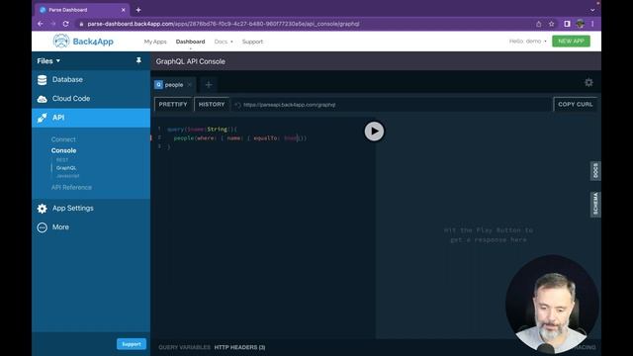Open the SCHEMA side tab

595,205
